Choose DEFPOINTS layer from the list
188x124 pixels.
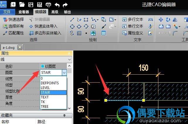(53, 83)
